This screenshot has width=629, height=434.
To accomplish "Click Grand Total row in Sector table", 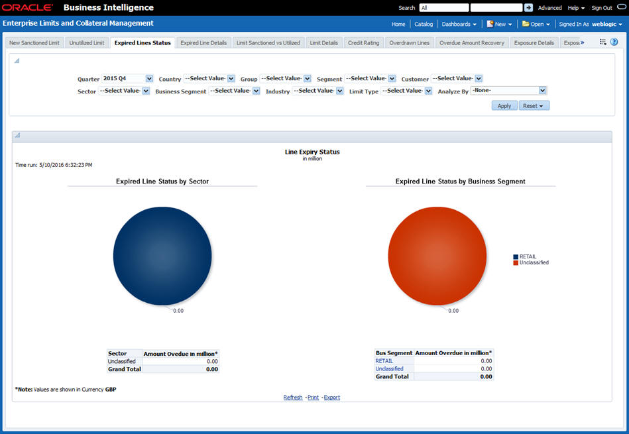I will click(x=163, y=369).
